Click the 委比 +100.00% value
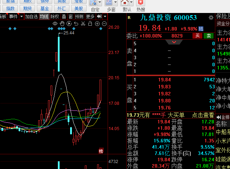This screenshot has width=230, height=169. click(x=151, y=36)
